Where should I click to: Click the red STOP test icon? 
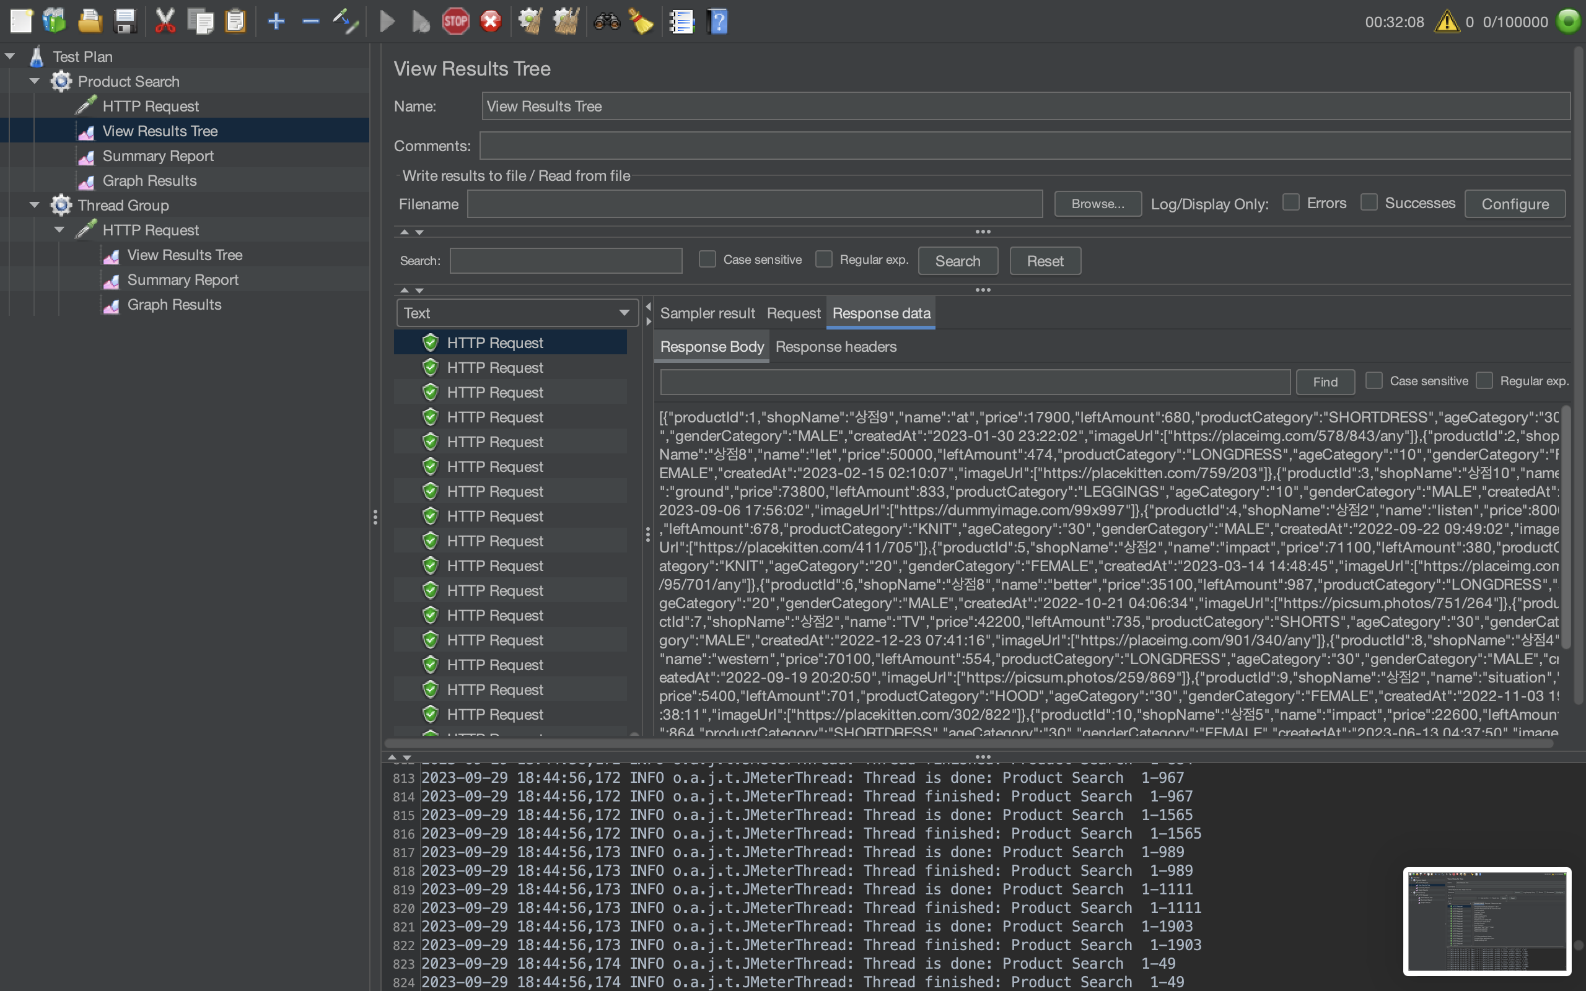[x=455, y=22]
